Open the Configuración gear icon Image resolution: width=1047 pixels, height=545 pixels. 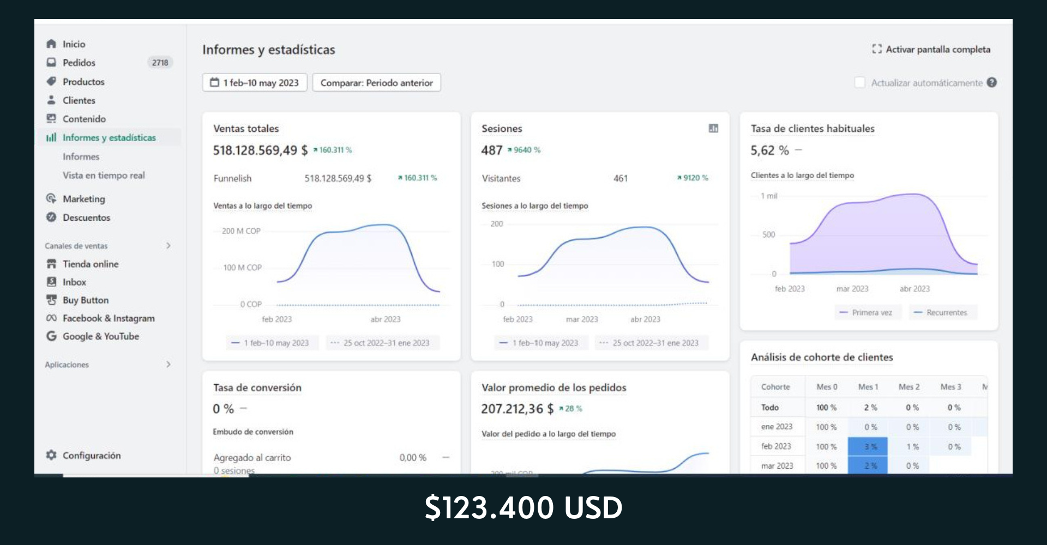point(51,455)
